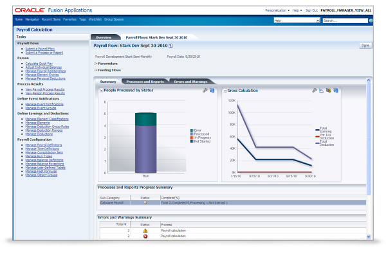Click green search go icon
The width and height of the screenshot is (386, 257).
371,21
